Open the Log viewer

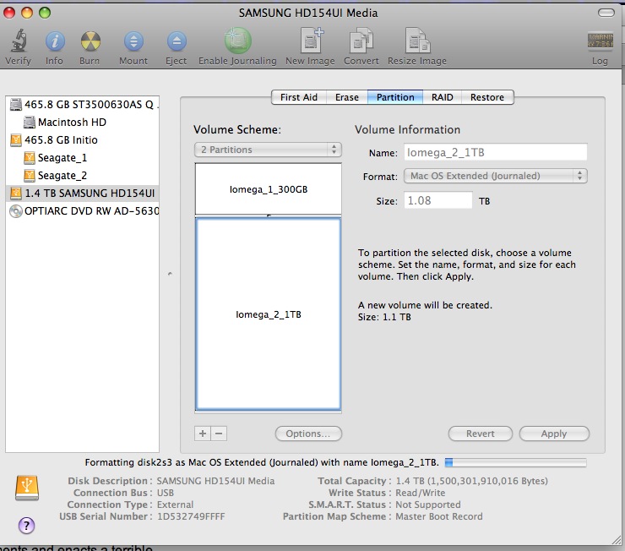tap(600, 41)
